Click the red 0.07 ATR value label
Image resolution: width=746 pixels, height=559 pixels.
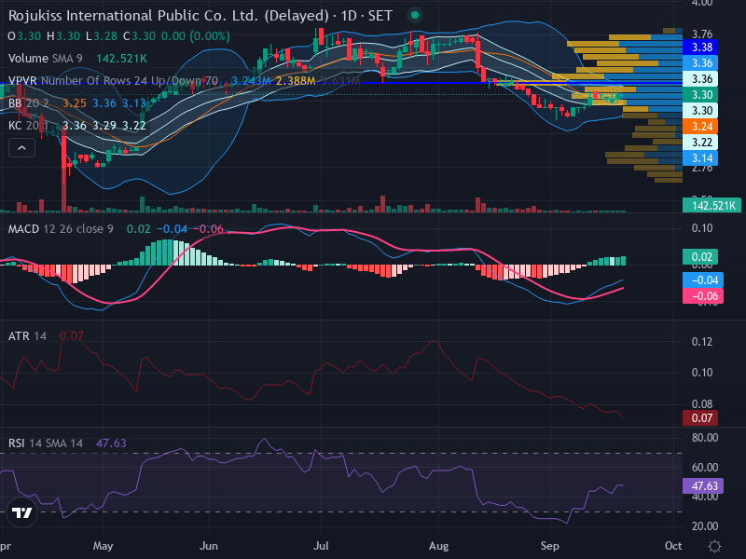700,417
